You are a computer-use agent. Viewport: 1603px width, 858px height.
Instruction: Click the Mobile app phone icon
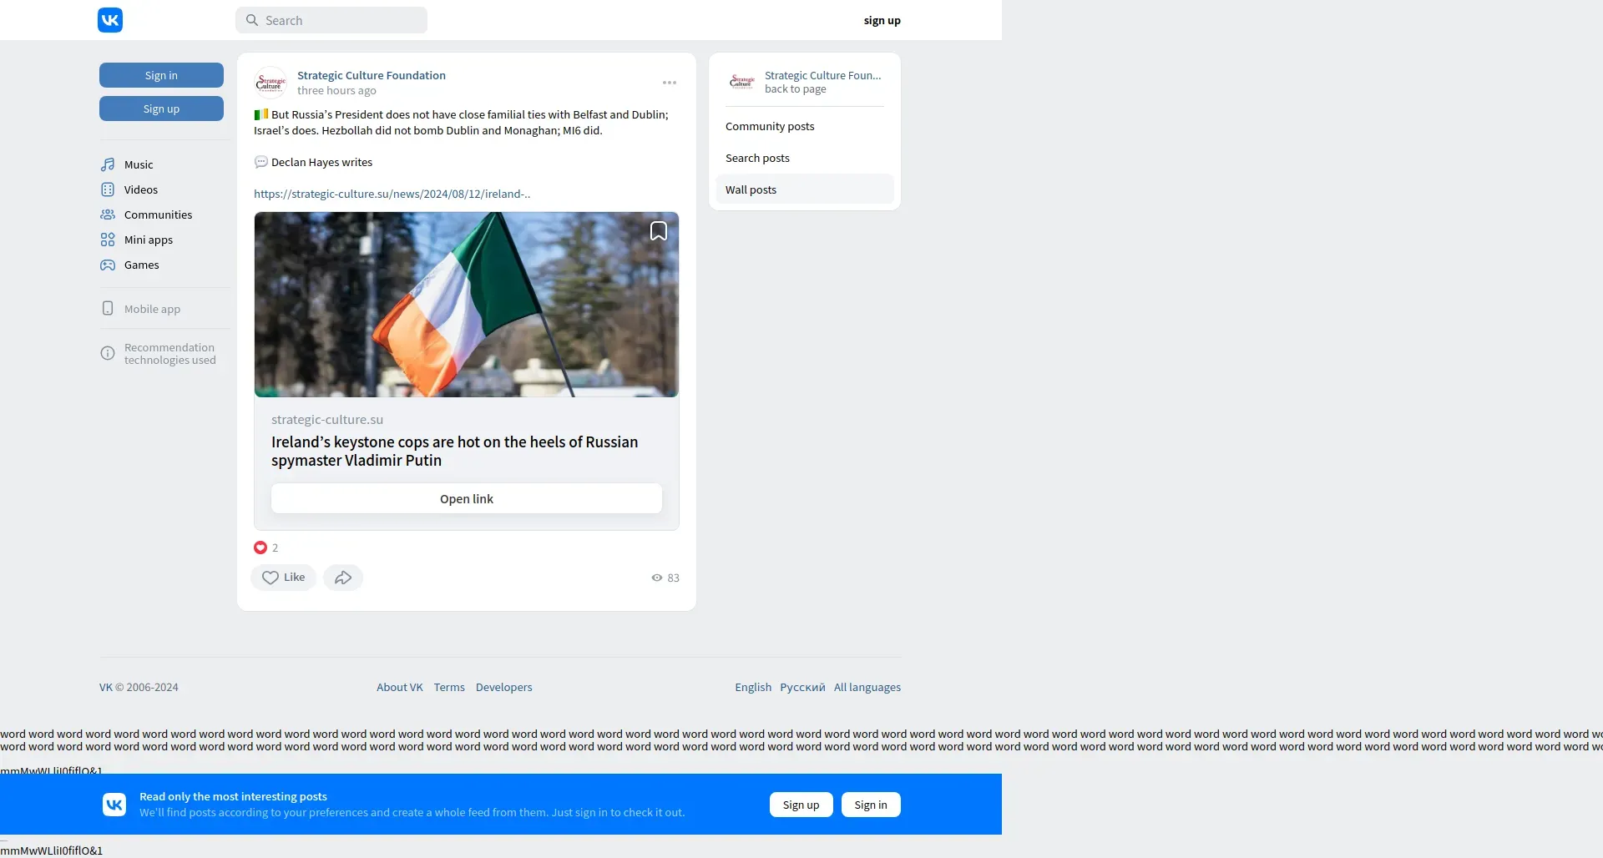pos(108,308)
